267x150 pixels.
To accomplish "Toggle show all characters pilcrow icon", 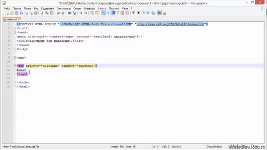I will (x=108, y=13).
